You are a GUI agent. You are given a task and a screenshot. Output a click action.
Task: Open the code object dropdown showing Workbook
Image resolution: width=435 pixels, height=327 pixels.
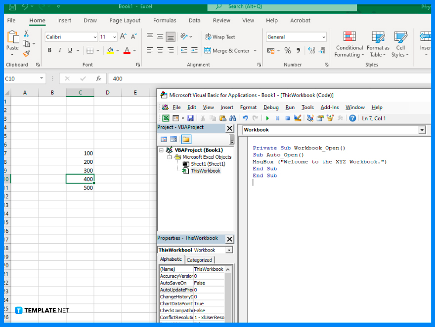click(x=421, y=129)
